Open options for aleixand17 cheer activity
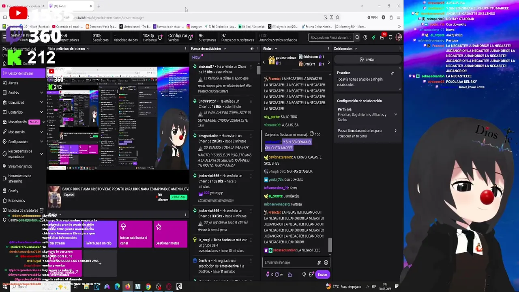This screenshot has height=292, width=519. (251, 67)
